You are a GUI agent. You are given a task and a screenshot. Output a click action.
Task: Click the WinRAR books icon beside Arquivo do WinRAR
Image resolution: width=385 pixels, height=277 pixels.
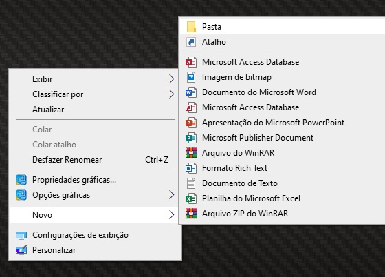(191, 153)
